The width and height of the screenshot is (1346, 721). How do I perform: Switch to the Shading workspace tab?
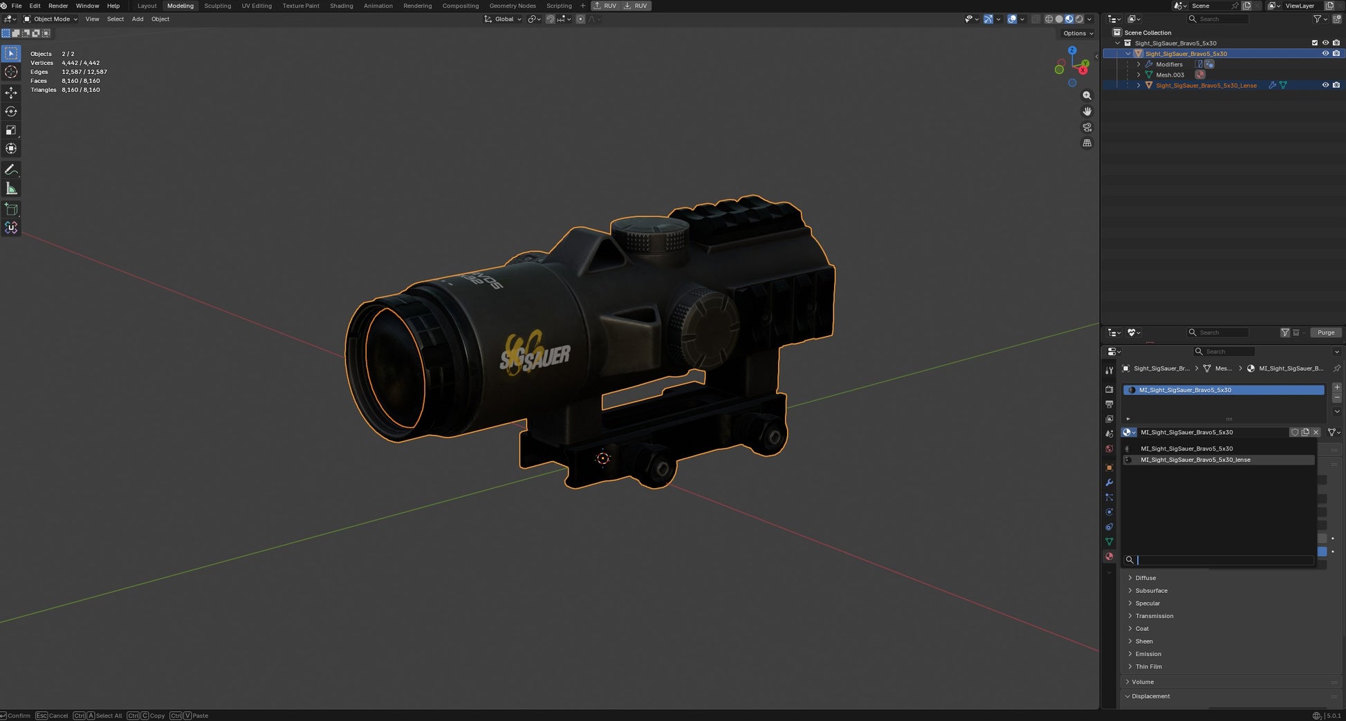(341, 6)
